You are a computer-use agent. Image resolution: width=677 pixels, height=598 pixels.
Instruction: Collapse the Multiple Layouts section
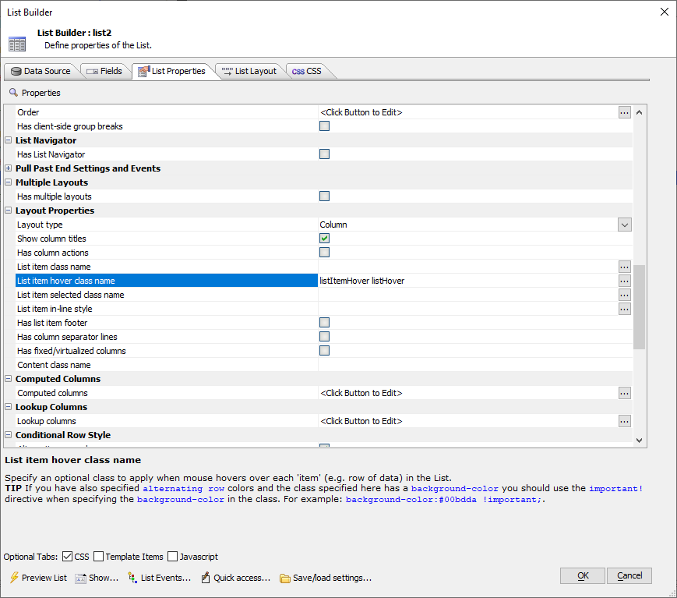click(x=9, y=182)
